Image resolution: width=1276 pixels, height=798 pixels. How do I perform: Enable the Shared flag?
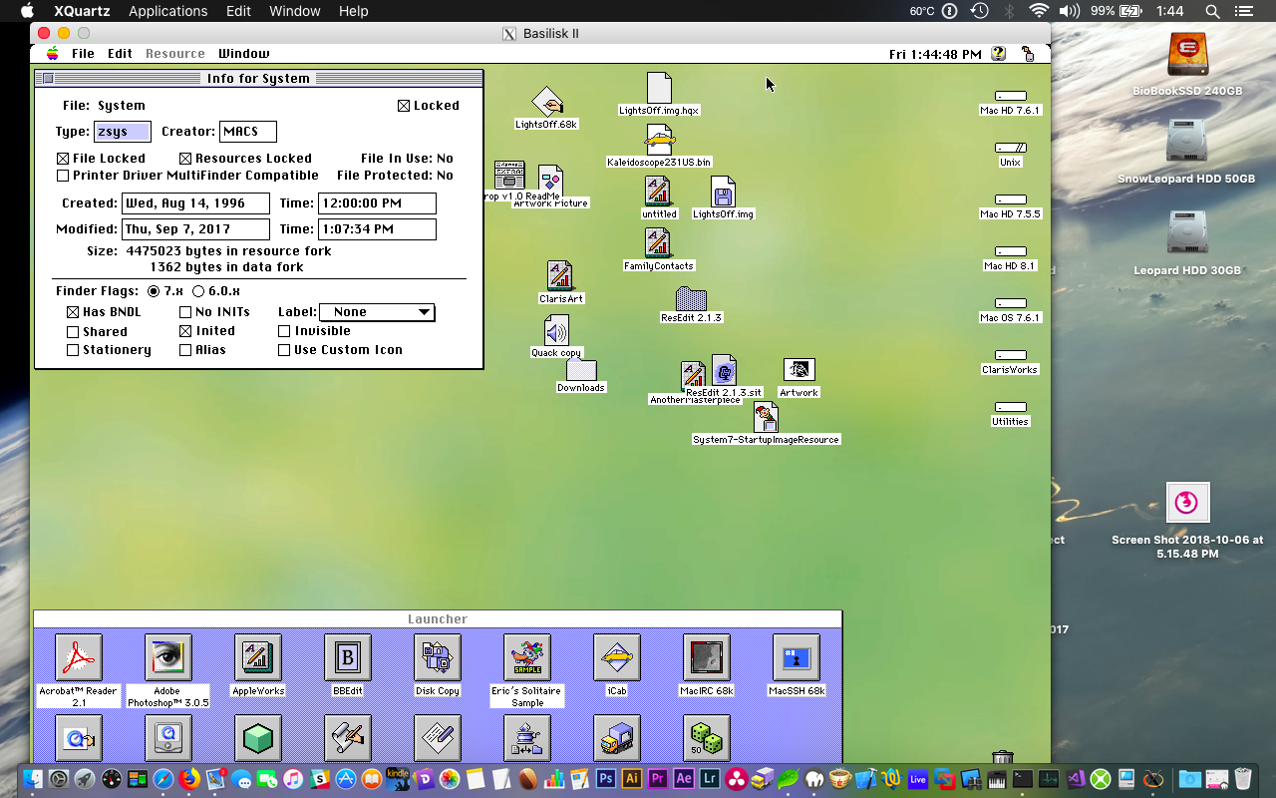pos(73,331)
